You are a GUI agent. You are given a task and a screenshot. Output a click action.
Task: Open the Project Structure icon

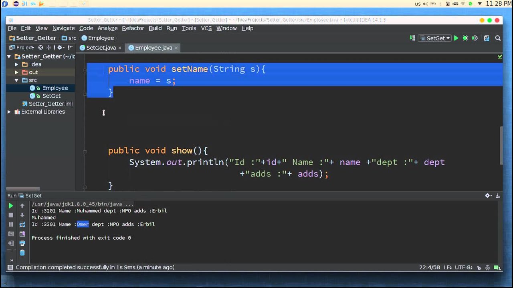(487, 38)
